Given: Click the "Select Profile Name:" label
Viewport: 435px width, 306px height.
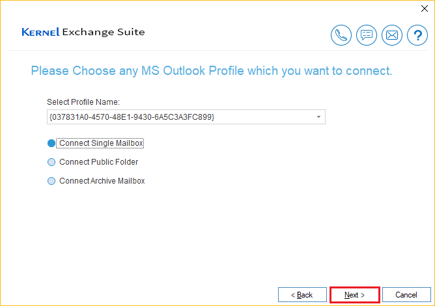Looking at the screenshot, I should [83, 102].
